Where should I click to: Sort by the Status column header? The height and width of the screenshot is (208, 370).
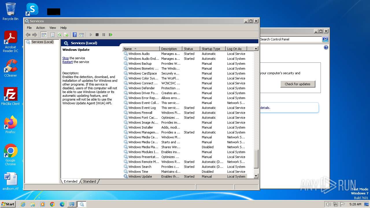coord(191,49)
